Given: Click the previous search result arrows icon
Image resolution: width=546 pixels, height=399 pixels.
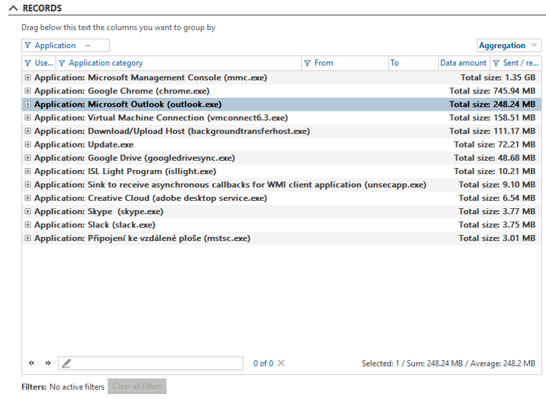Looking at the screenshot, I should [x=31, y=363].
